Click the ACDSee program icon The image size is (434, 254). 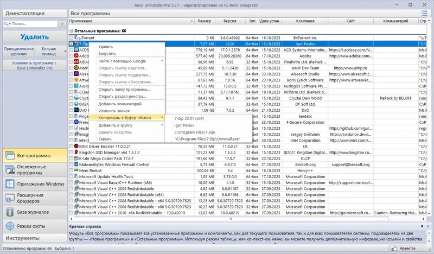tap(76, 50)
